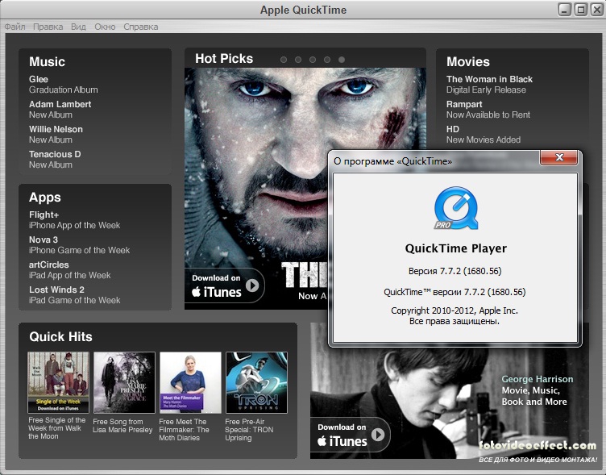Click the TRON Uprising thumbnail
This screenshot has width=606, height=475.
click(x=256, y=382)
